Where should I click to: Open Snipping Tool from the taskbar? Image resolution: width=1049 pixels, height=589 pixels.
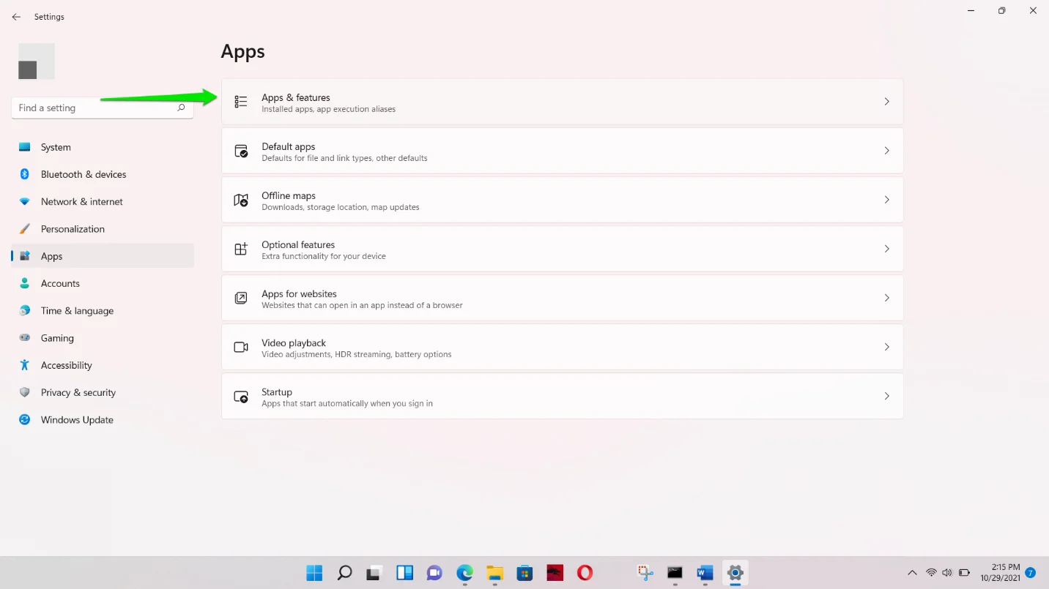coord(645,572)
